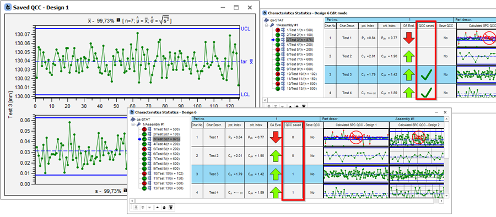
Task: Toggle empty QCC saved cell for Test 1 in Edit mode
Action: (x=427, y=38)
